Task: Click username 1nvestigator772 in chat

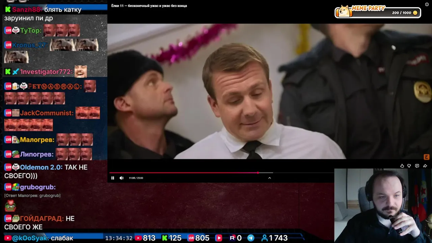Action: (46, 72)
